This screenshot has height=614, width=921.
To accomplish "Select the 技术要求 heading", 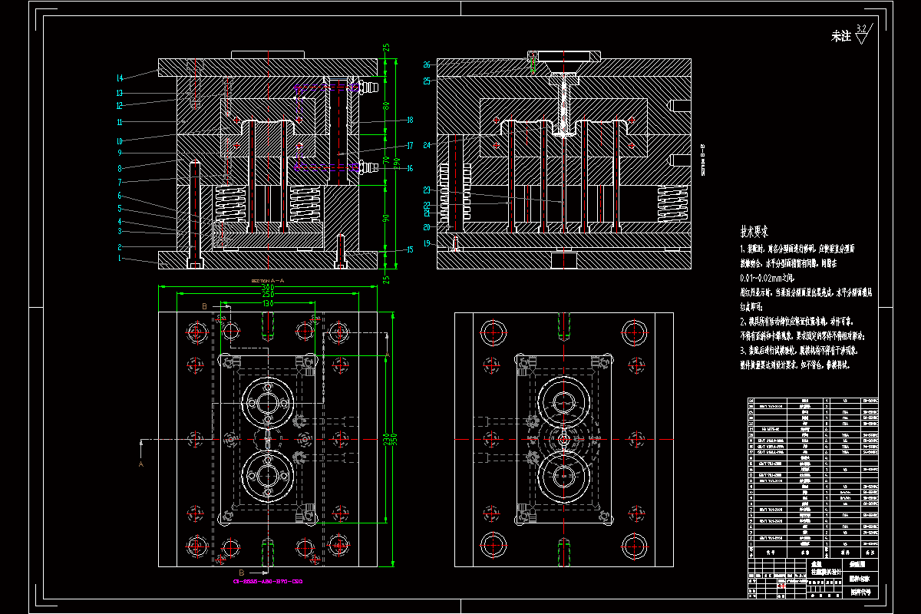I will point(754,230).
